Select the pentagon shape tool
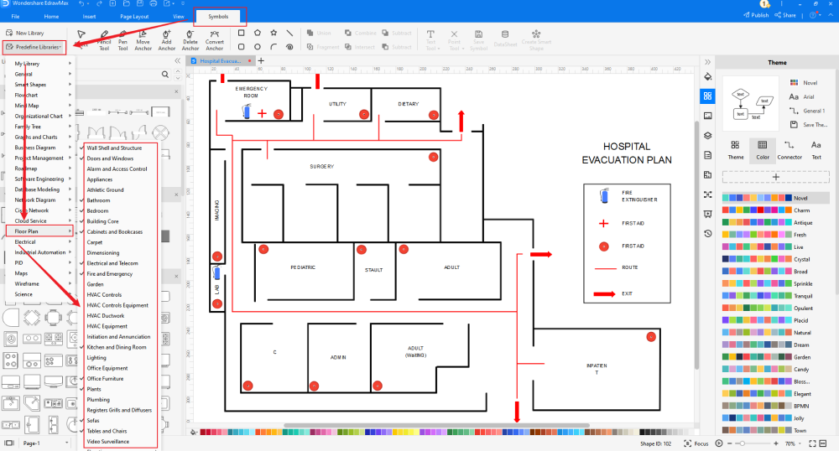This screenshot has height=451, width=839. (x=258, y=34)
